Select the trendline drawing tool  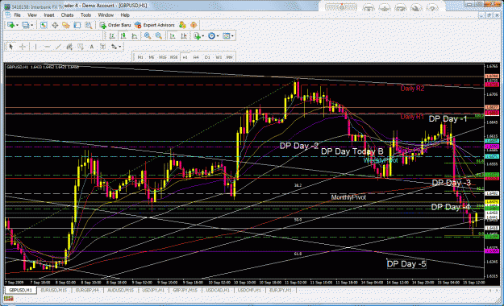coord(58,47)
